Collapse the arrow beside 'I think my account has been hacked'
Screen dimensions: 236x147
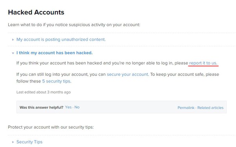13,53
